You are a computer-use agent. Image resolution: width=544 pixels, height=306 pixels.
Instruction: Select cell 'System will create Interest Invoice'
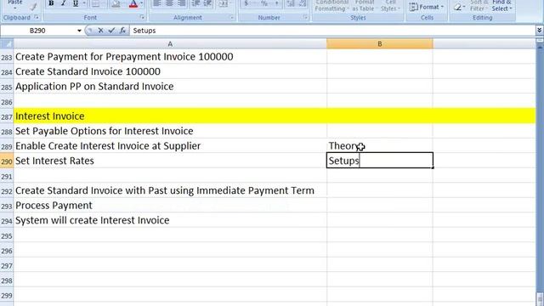[170, 220]
